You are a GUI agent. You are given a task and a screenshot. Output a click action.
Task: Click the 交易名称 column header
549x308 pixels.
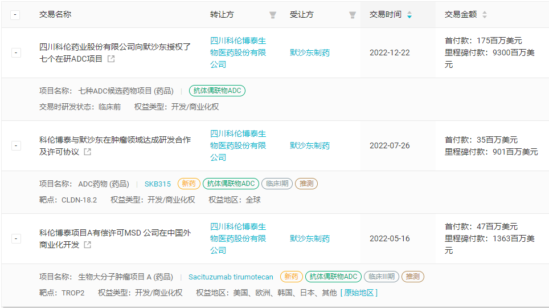coord(55,14)
